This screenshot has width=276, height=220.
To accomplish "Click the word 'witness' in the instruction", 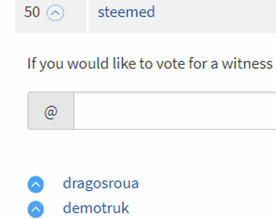I will (x=247, y=63).
